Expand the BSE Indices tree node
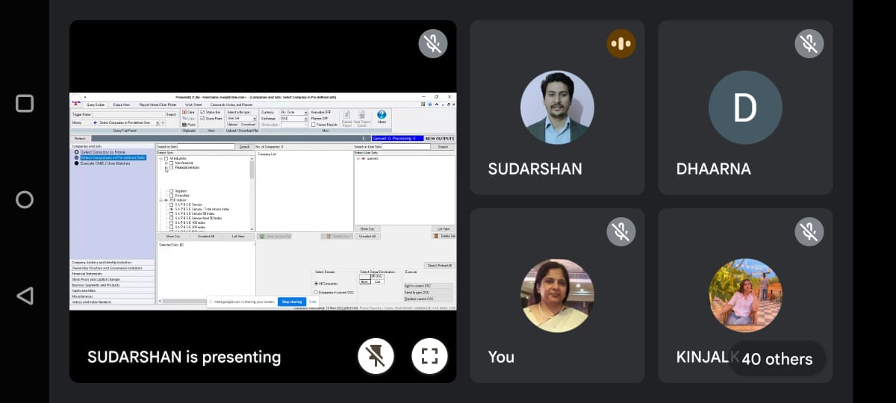The image size is (896, 403). pyautogui.click(x=161, y=200)
